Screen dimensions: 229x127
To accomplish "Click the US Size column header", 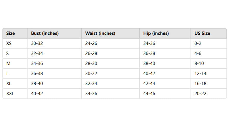I will 202,33.
